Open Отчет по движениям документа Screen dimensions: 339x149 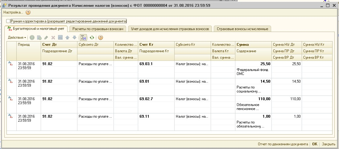283,144
